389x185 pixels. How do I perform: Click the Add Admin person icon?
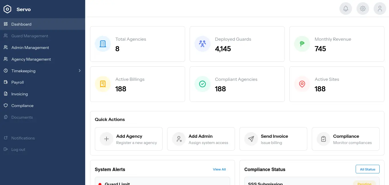pyautogui.click(x=179, y=139)
